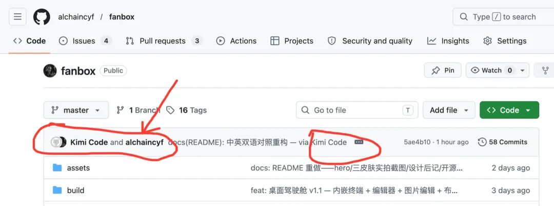Expand commit details with ellipsis button
This screenshot has height=206, width=554.
359,142
